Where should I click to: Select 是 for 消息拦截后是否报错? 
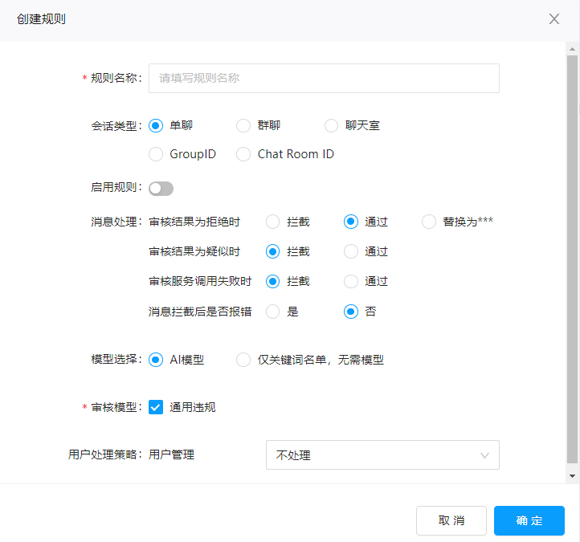point(273,312)
